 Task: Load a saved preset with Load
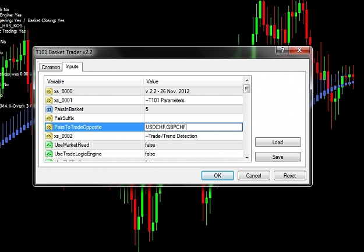(278, 142)
